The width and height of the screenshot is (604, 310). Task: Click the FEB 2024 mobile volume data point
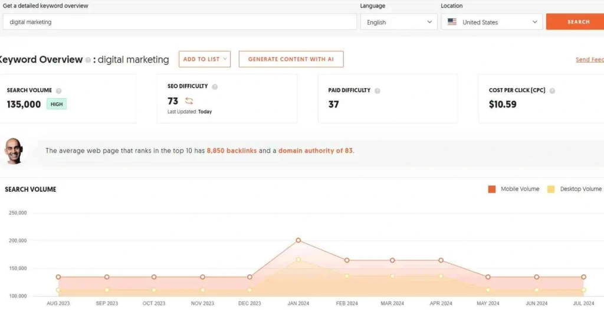[347, 260]
